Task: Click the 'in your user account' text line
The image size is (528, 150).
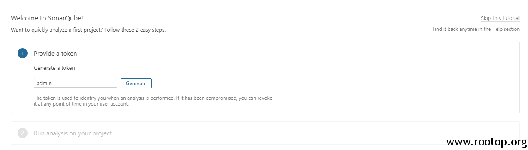Action: click(x=81, y=104)
